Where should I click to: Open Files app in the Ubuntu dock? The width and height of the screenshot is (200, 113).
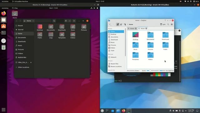[3, 20]
